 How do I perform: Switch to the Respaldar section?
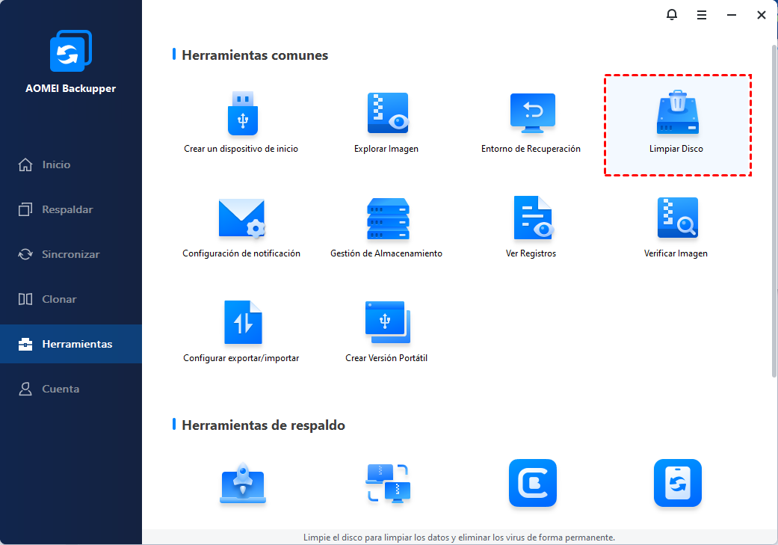[67, 209]
